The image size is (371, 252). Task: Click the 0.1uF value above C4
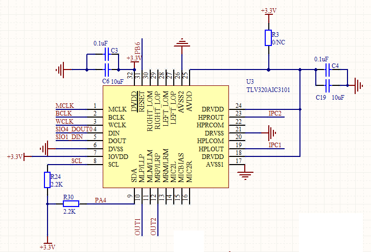point(321,59)
